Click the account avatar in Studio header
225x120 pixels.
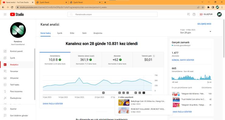pos(219,14)
